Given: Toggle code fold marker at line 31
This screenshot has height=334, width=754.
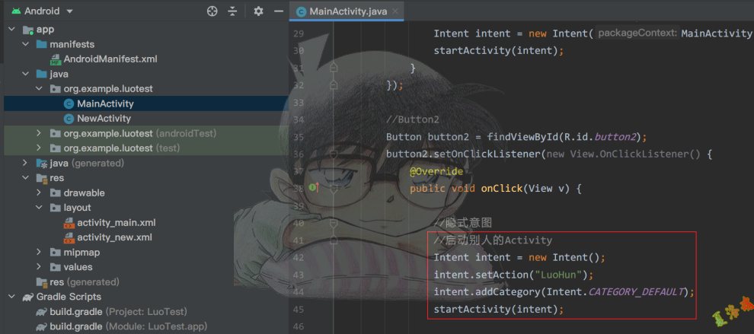Looking at the screenshot, I should (334, 68).
